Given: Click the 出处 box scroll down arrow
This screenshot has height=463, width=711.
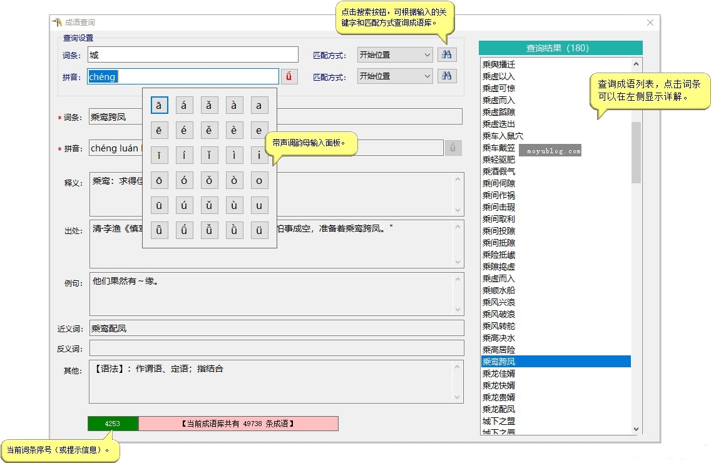Looking at the screenshot, I should pos(458,262).
